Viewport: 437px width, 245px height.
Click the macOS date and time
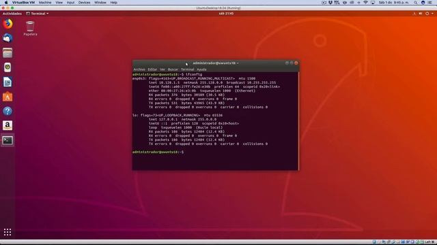click(x=393, y=3)
